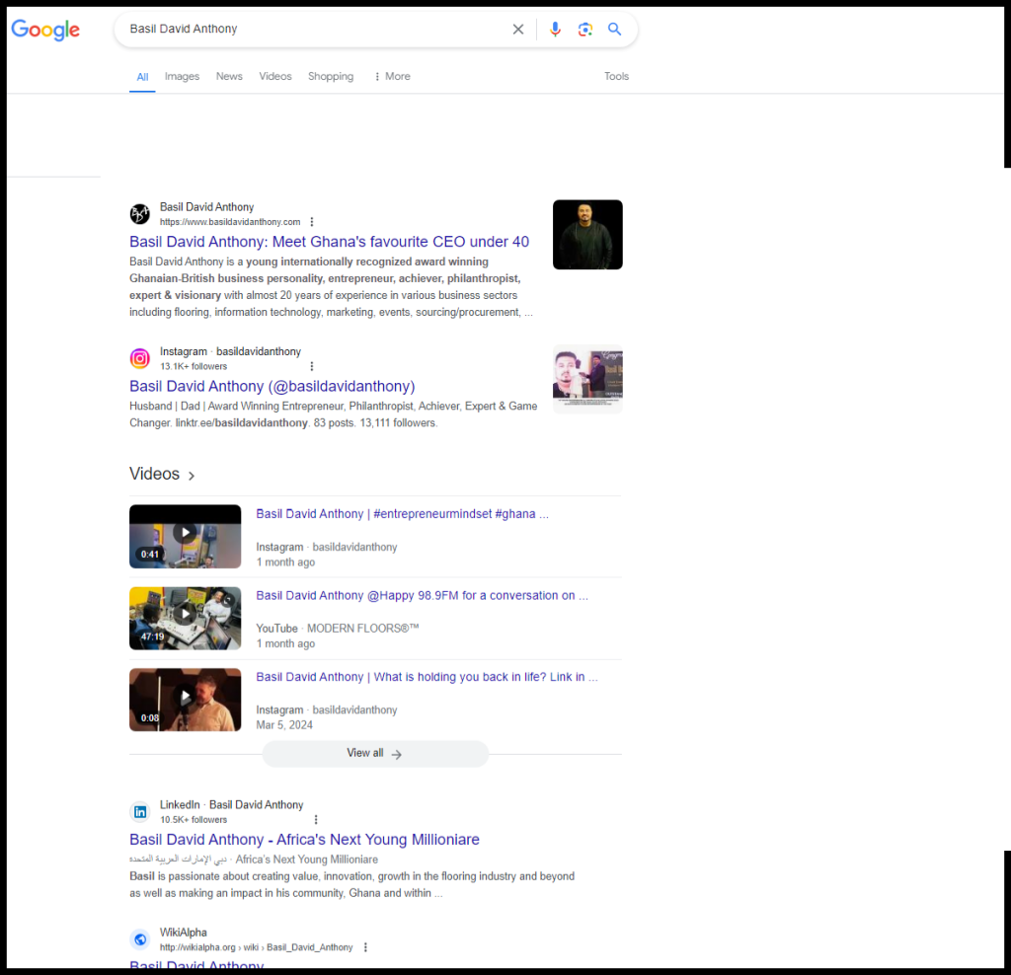Open Basil David Anthony (@basildavidanthony) link
This screenshot has width=1011, height=975.
pos(272,386)
